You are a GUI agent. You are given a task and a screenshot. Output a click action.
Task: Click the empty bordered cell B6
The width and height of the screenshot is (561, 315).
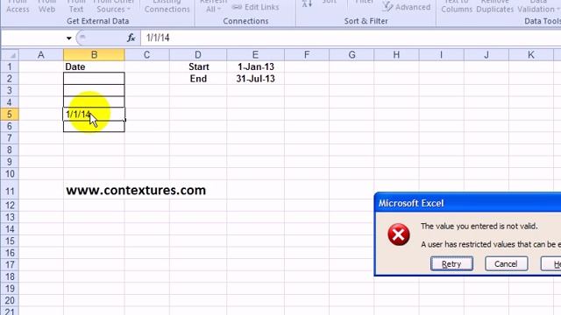point(94,126)
